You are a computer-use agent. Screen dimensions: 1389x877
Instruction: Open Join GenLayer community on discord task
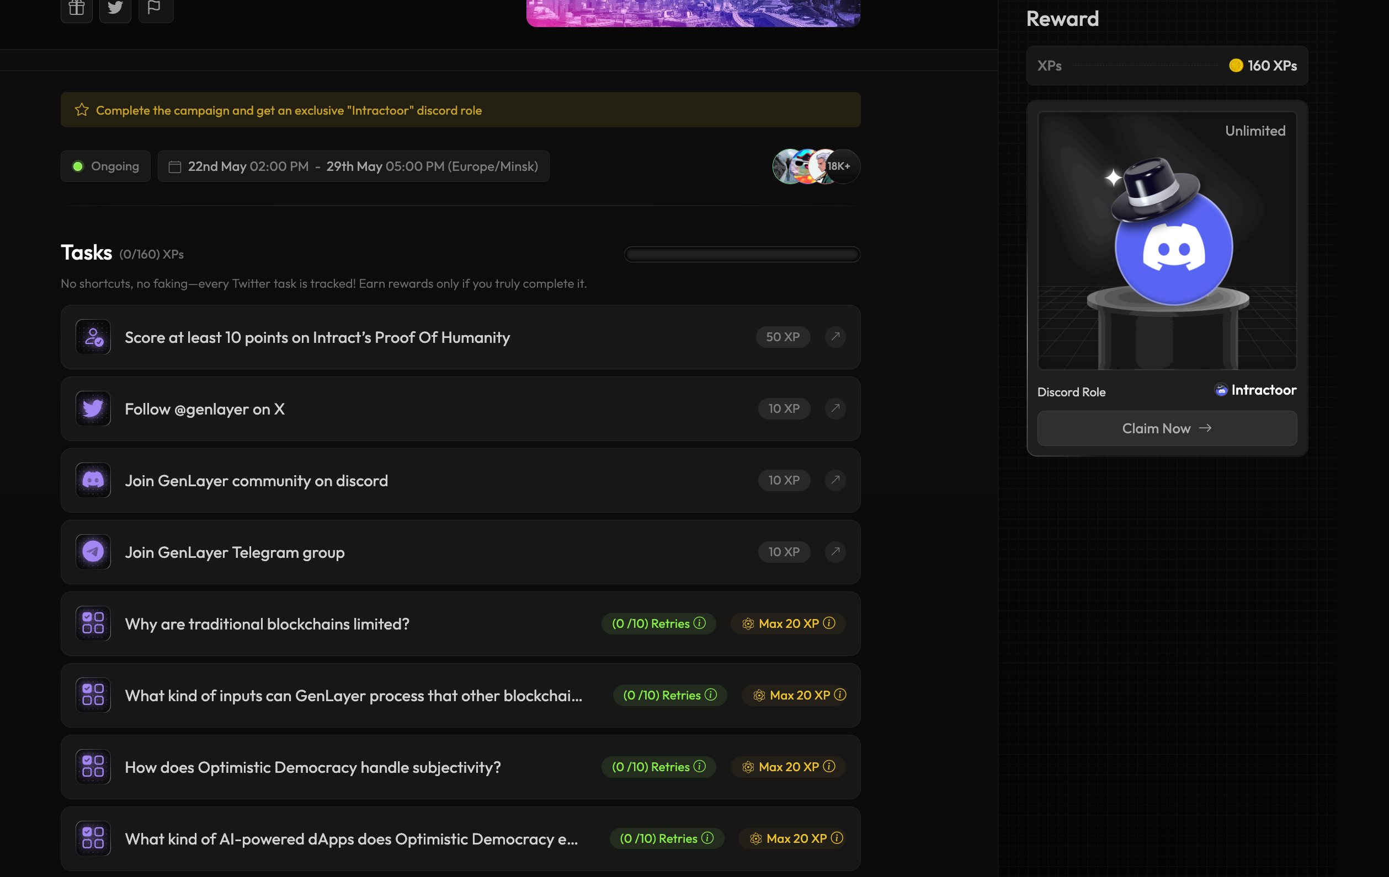[x=460, y=480]
